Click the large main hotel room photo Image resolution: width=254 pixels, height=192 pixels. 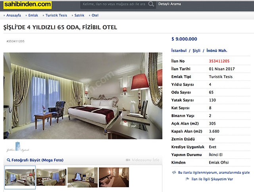(x=83, y=96)
